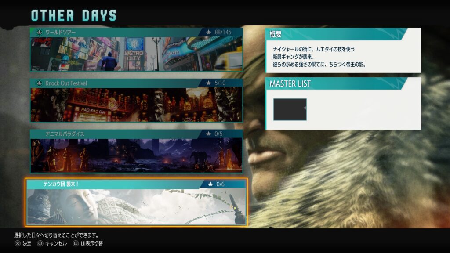Click the OTHER DAYS screen title
This screenshot has width=450, height=253.
point(74,15)
